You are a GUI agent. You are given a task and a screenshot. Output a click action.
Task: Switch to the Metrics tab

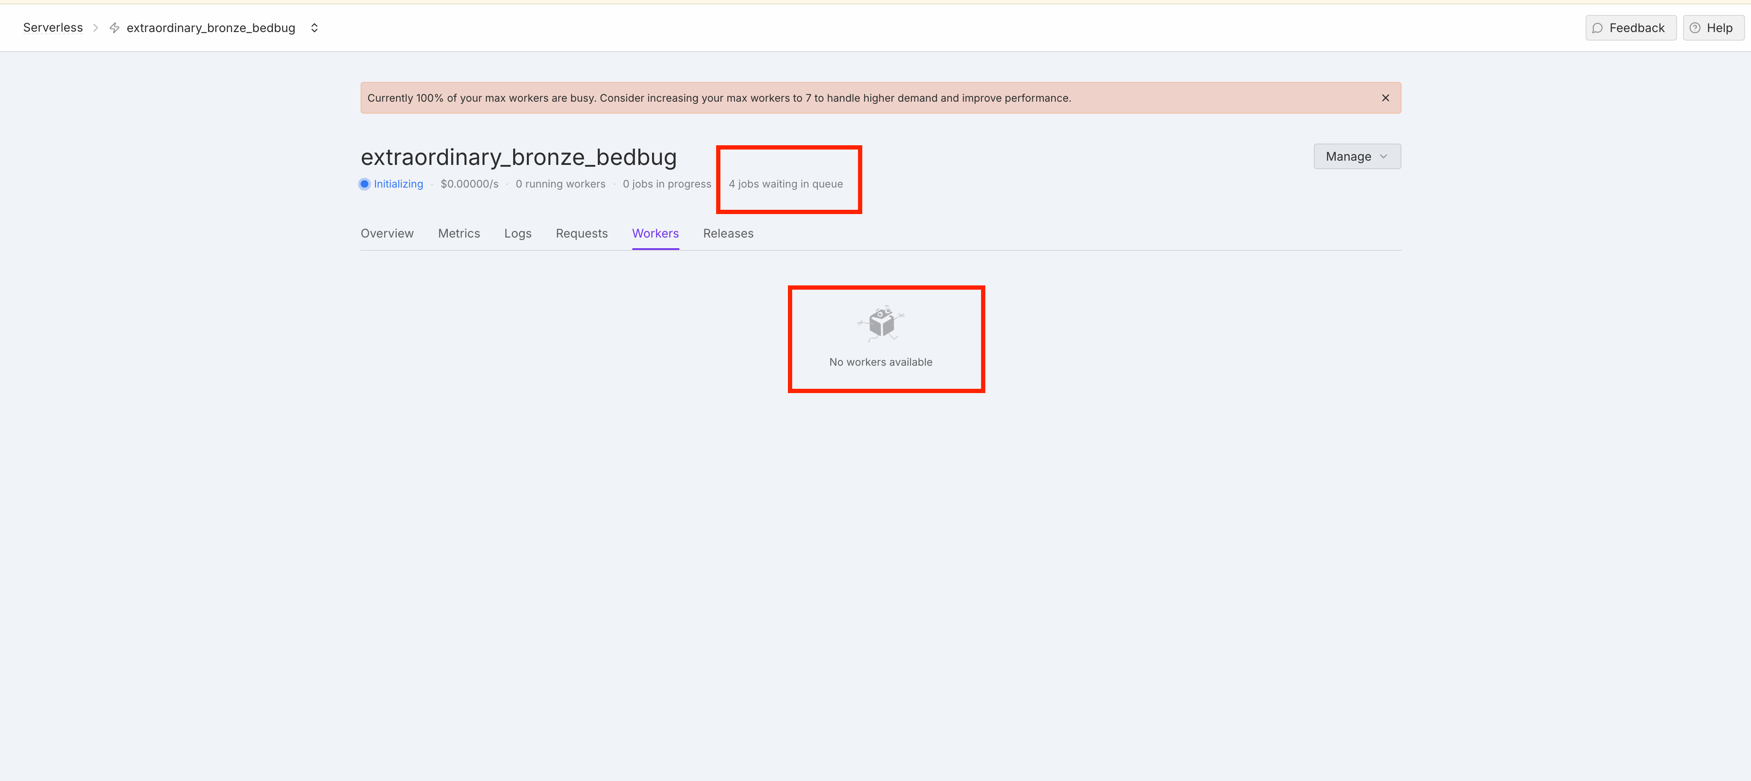(459, 233)
